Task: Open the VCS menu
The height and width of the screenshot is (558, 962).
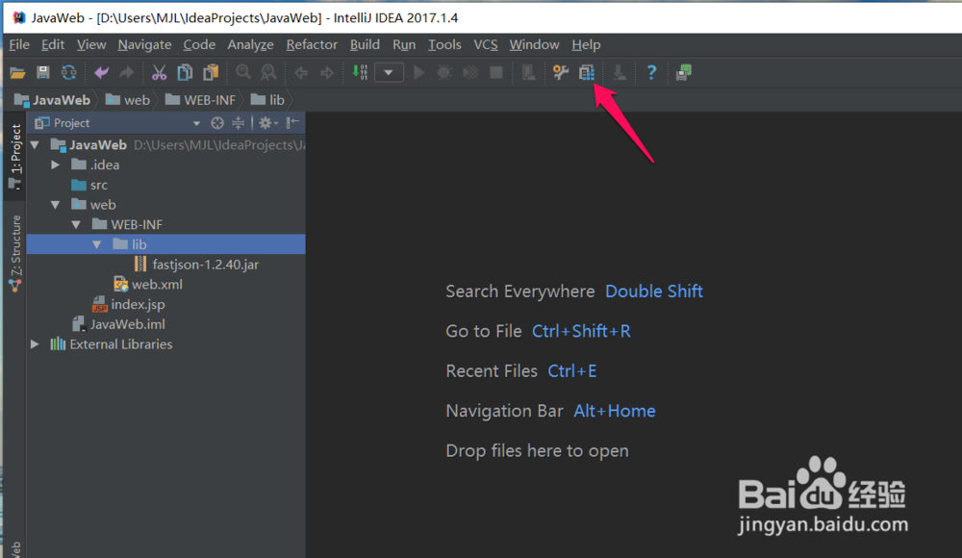Action: point(486,45)
